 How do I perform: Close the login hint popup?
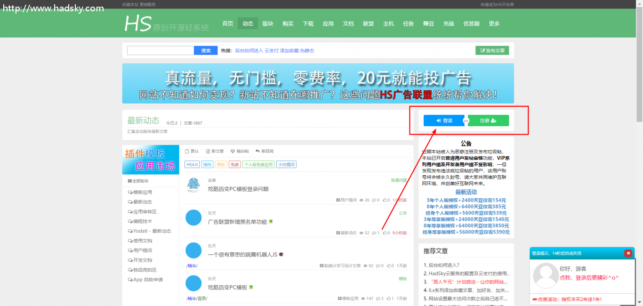tap(628, 253)
